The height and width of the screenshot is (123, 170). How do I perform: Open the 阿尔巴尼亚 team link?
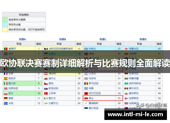(x=95, y=93)
